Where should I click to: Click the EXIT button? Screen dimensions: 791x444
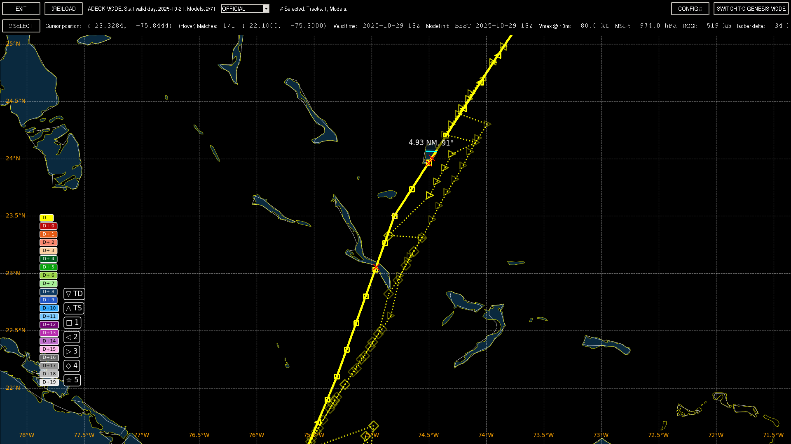[21, 9]
